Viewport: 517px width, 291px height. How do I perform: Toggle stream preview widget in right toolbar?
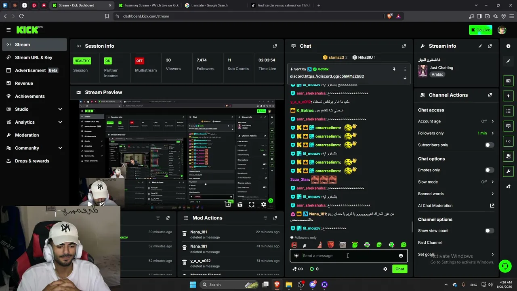pyautogui.click(x=508, y=81)
